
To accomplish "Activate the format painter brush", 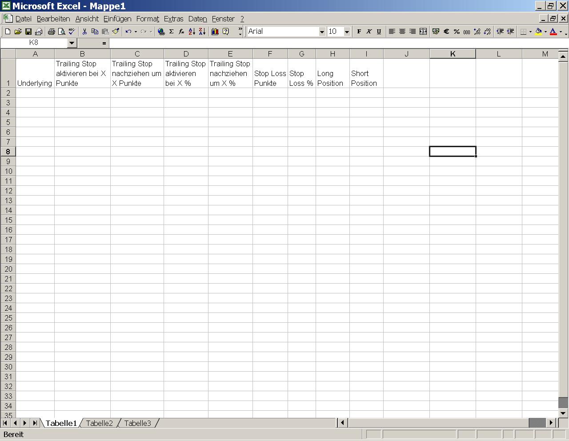I will pos(116,32).
